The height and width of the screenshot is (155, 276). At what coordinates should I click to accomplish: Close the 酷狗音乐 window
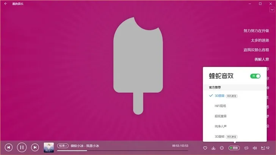click(271, 4)
